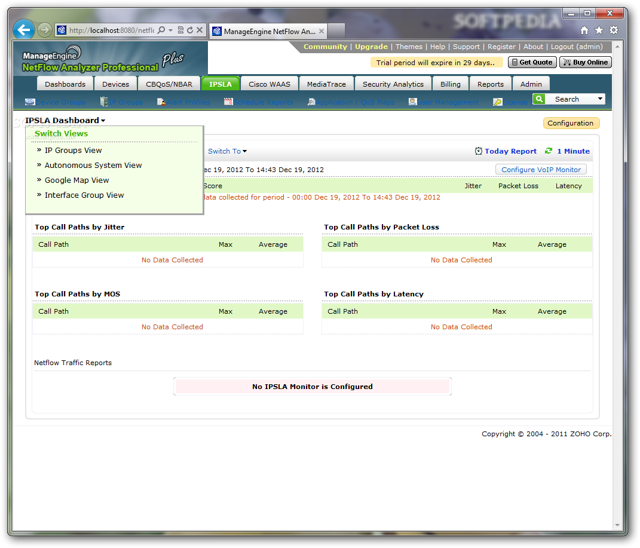Open the Billing tab
This screenshot has width=640, height=548.
451,84
